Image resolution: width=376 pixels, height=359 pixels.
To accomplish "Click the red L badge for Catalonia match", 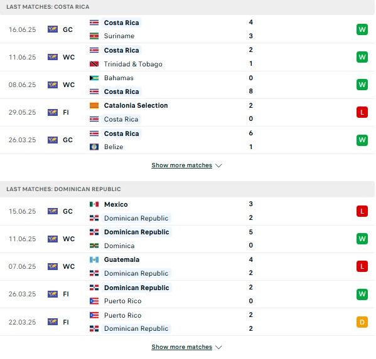I will [x=362, y=112].
